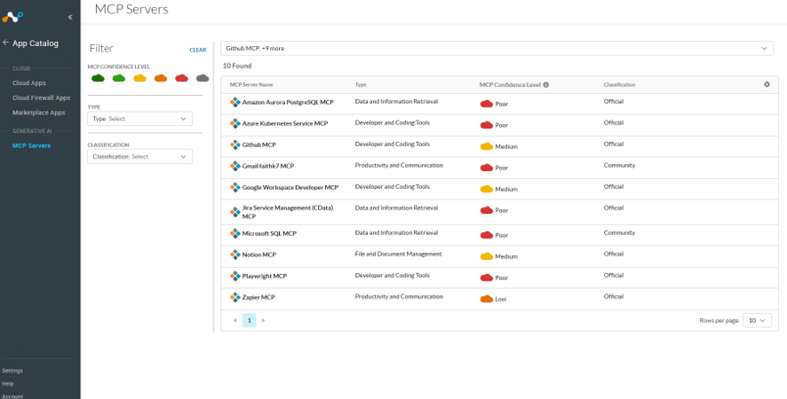Click 10 Found results count
Viewport: 787px width, 399px height.
(237, 66)
